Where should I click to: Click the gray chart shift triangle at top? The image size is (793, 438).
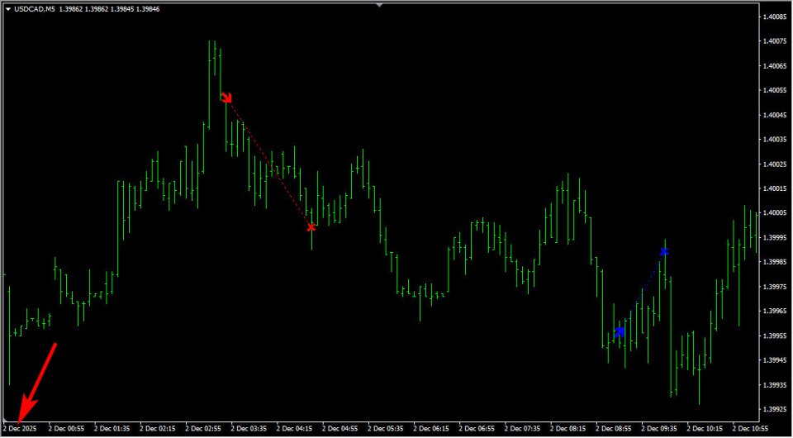[380, 5]
